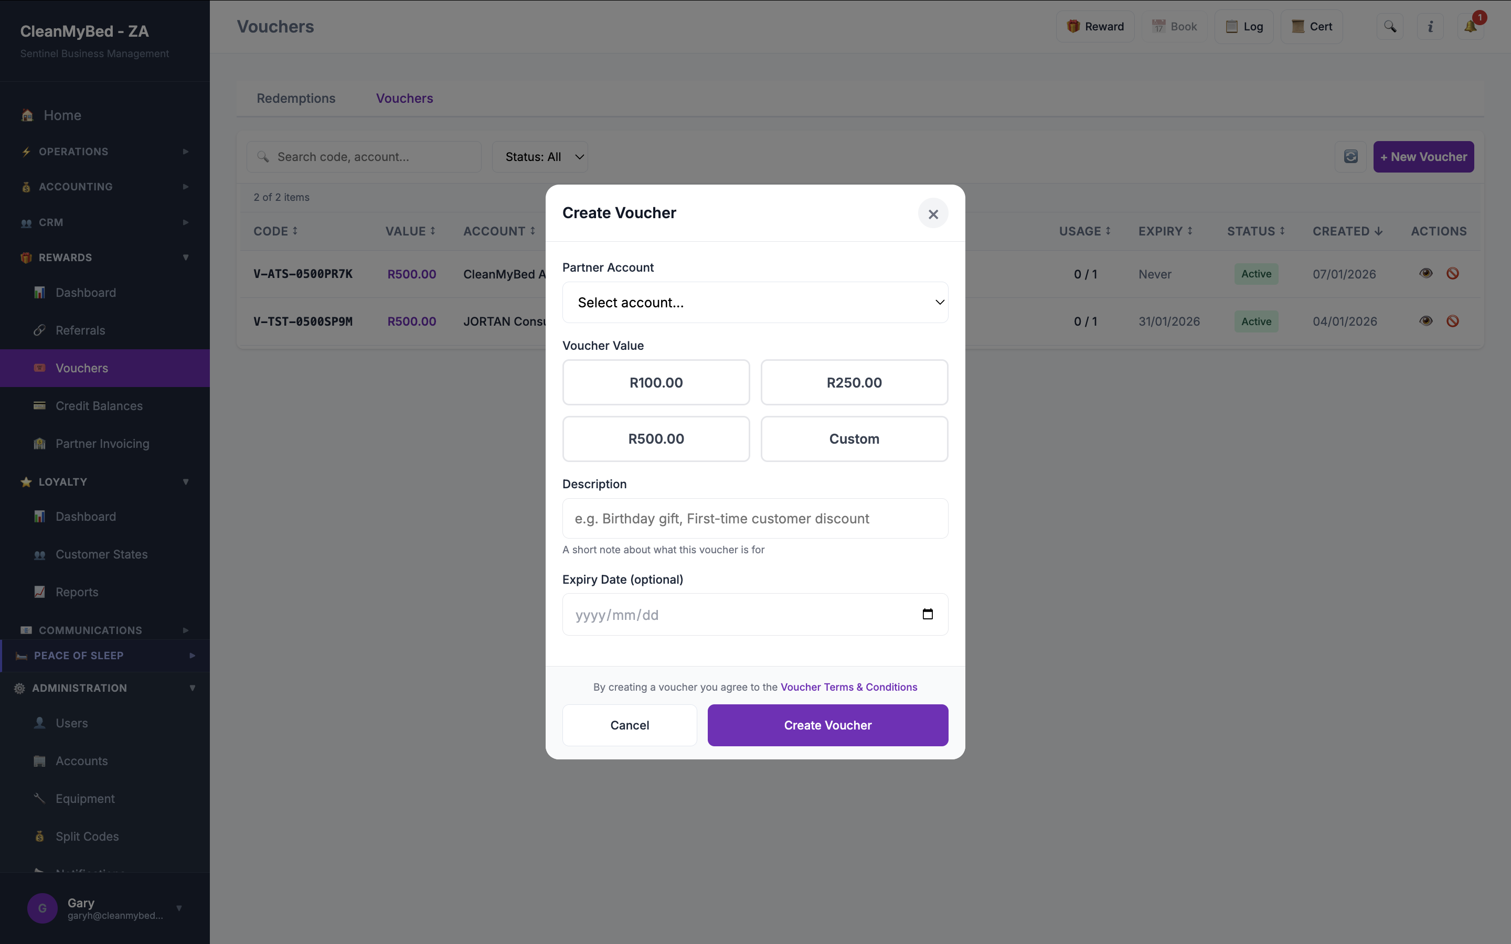This screenshot has height=944, width=1511.
Task: Open the Reward tool in the top bar
Action: (1095, 26)
